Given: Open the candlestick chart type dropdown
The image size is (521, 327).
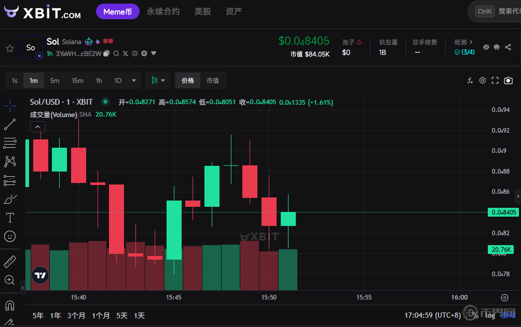Looking at the screenshot, I should (x=159, y=80).
